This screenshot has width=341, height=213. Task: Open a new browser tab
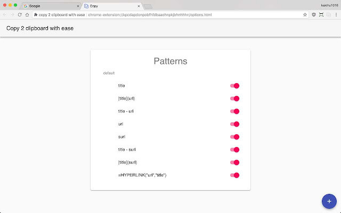[x=148, y=6]
